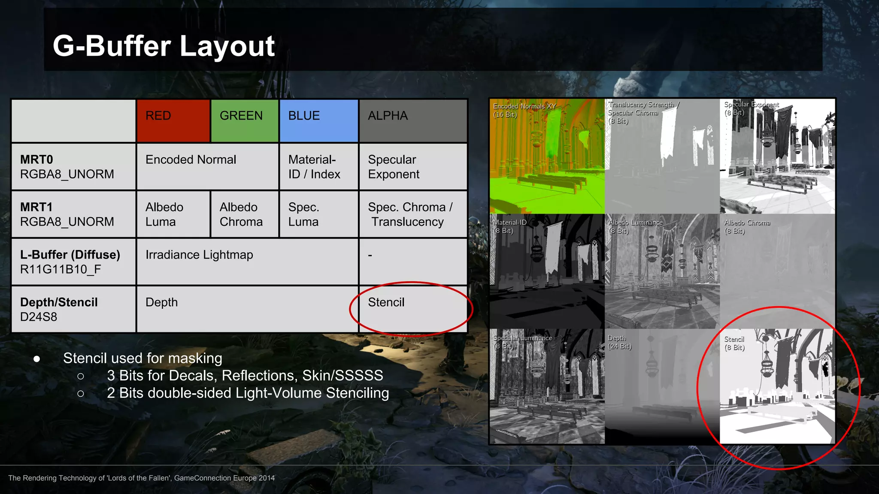Open the Translucency Strength thumbnail
The width and height of the screenshot is (879, 494).
[x=662, y=157]
